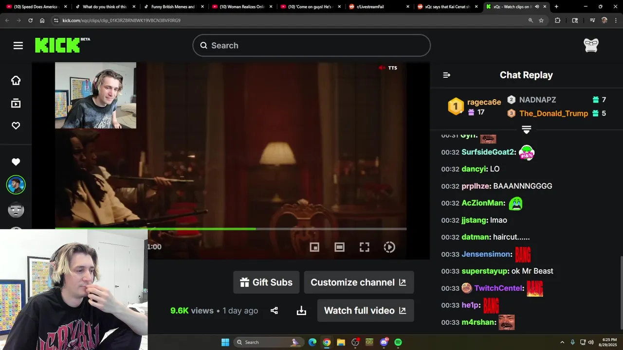
Task: Click chat username prplhze
Action: coord(476,186)
